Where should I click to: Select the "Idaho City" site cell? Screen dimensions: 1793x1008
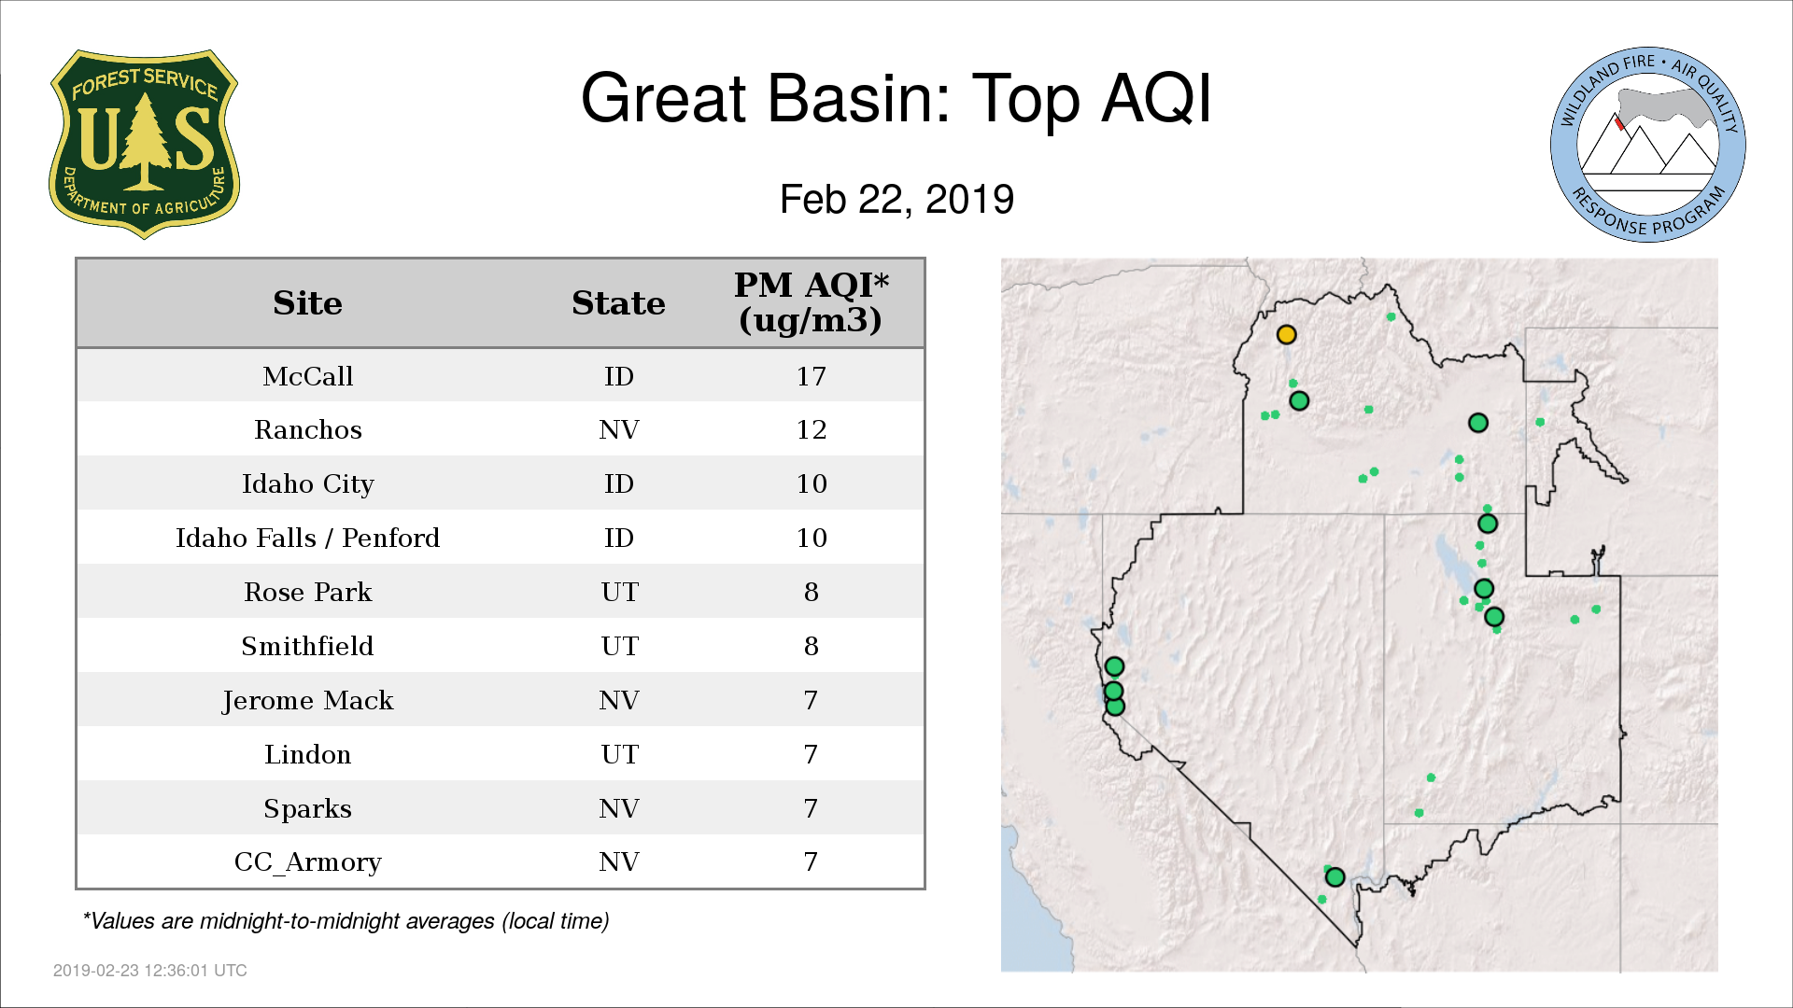point(307,483)
